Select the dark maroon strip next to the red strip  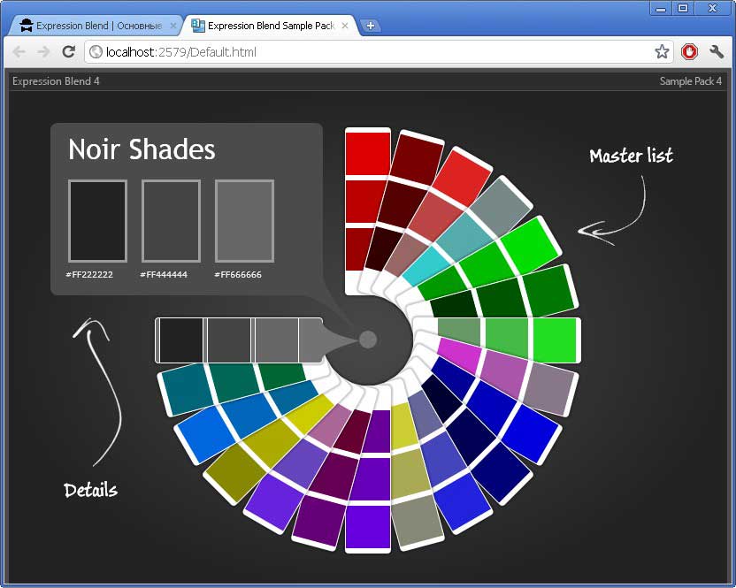pyautogui.click(x=402, y=202)
